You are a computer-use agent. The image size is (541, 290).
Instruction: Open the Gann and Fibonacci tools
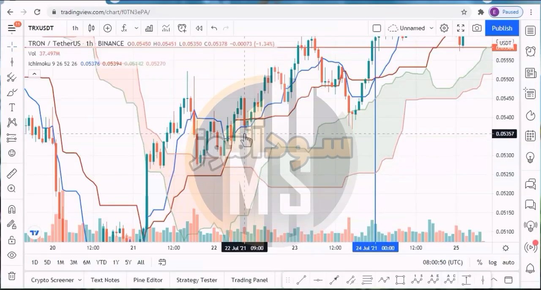(12, 77)
